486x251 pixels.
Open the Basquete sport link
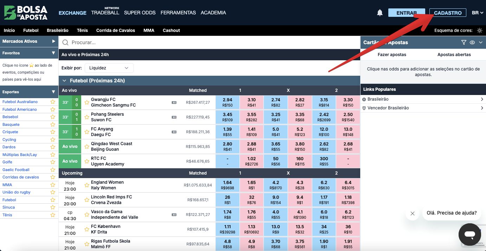(11, 124)
